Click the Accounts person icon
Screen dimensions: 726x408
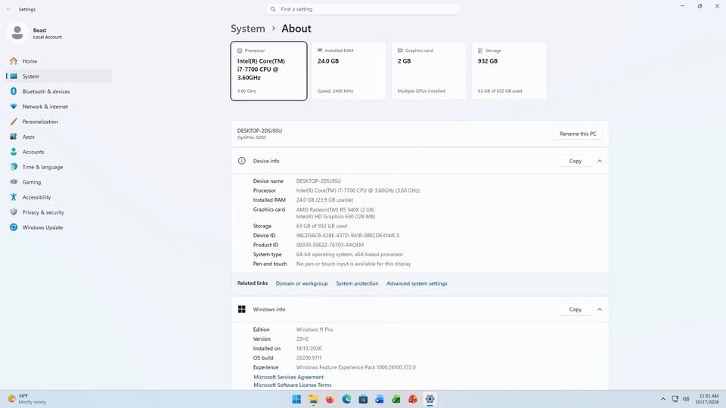pos(14,152)
